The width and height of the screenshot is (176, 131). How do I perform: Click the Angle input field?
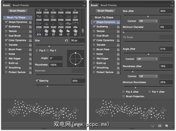56,58
